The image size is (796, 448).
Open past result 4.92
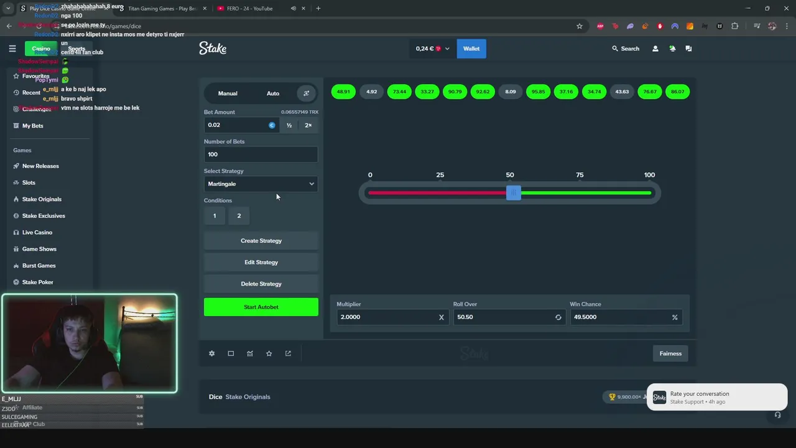[371, 91]
